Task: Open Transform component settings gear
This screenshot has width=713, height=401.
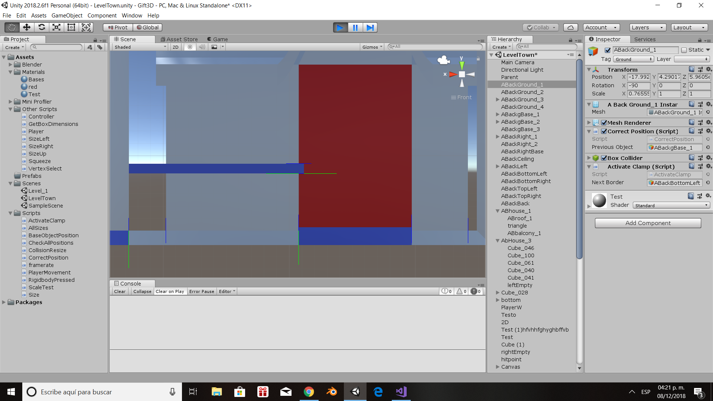Action: point(709,69)
